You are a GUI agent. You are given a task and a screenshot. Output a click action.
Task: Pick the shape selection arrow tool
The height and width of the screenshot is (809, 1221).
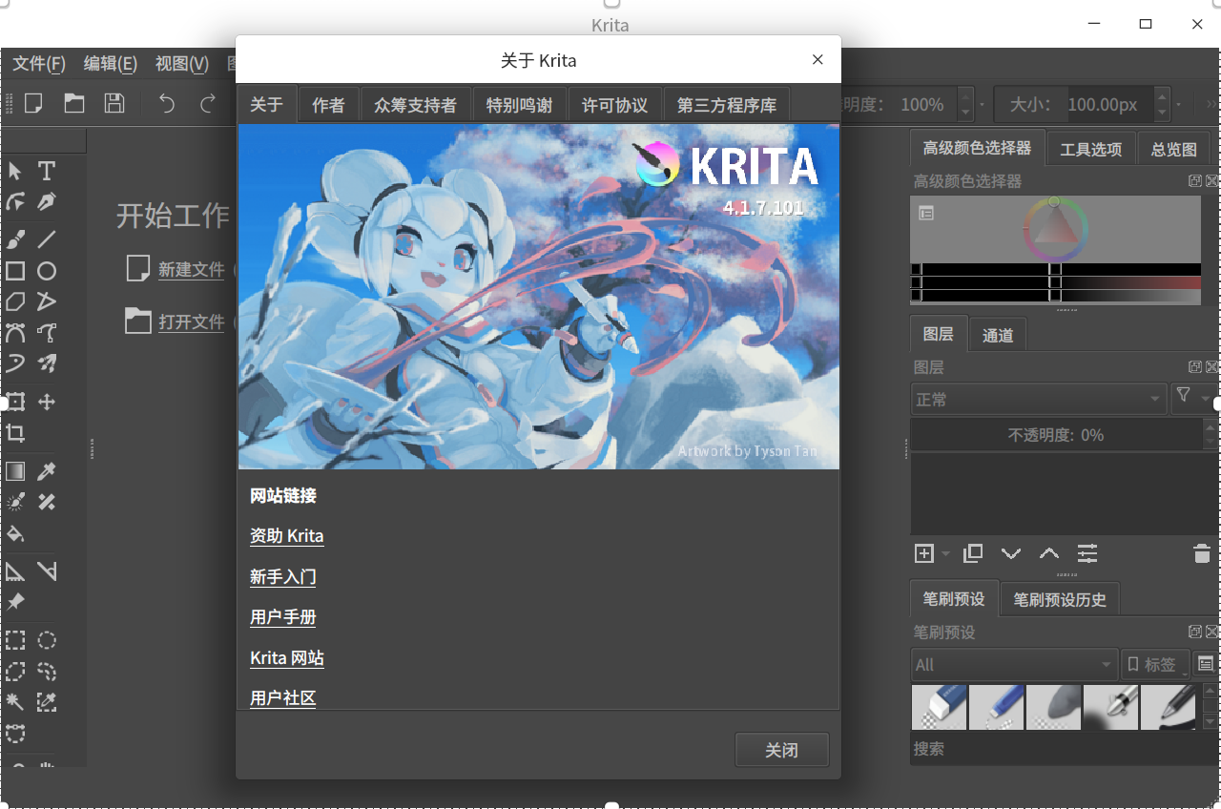click(15, 172)
